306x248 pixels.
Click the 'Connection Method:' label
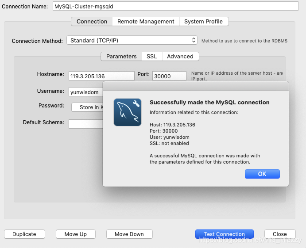tap(37, 41)
